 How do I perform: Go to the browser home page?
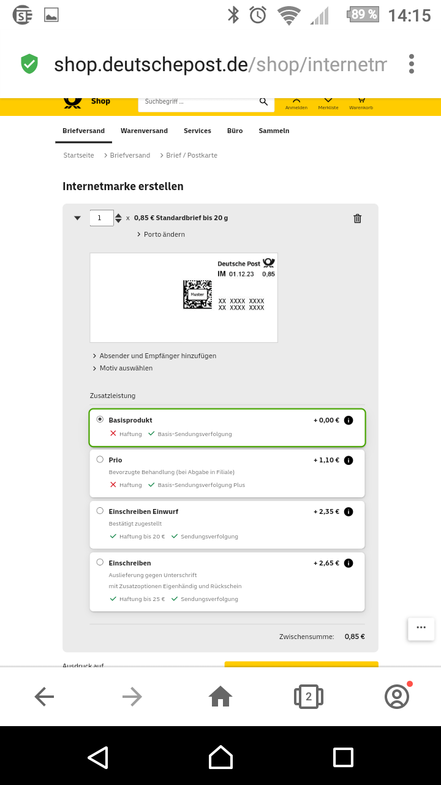click(x=221, y=696)
